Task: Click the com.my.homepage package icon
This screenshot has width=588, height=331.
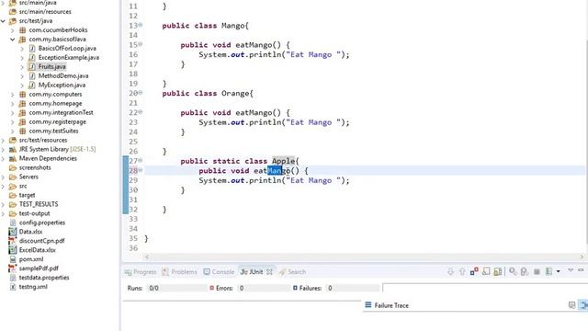Action: [22, 104]
